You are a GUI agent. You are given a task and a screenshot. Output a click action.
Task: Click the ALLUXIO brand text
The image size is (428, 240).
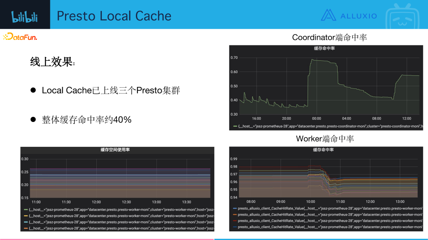[359, 16]
